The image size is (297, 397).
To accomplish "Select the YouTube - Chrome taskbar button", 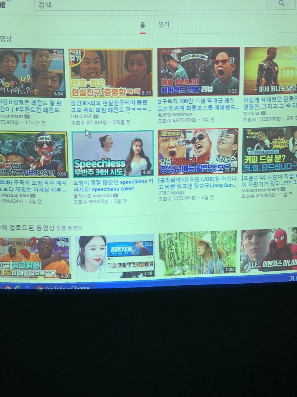I will coord(64,288).
